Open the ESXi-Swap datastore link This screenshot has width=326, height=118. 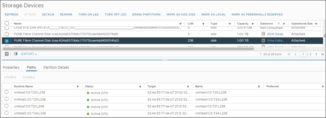point(275,34)
